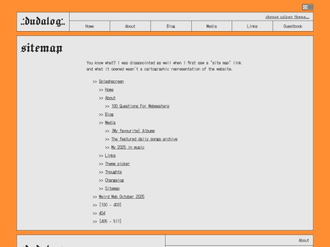The height and width of the screenshot is (247, 330).
Task: Click the [100 - 403] list entry
Action: coord(110,205)
